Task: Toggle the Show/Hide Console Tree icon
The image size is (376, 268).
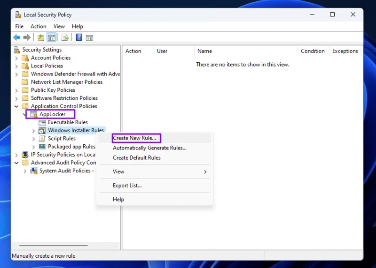Action: (52, 37)
